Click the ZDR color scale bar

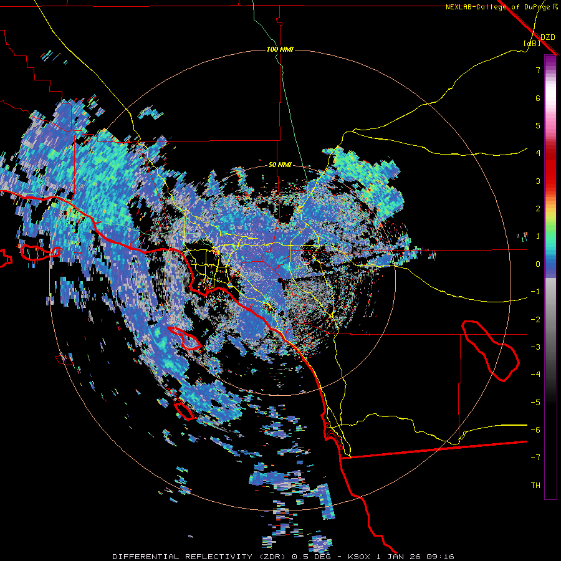[550, 277]
